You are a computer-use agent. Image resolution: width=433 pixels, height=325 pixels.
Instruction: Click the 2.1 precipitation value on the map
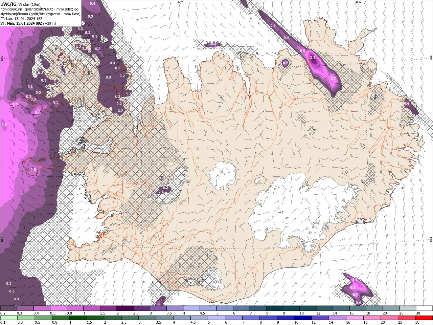(313, 58)
